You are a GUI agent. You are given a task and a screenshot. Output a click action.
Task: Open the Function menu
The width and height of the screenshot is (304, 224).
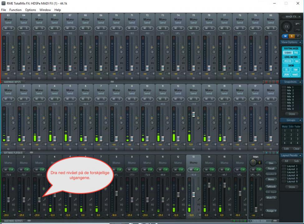coord(15,10)
